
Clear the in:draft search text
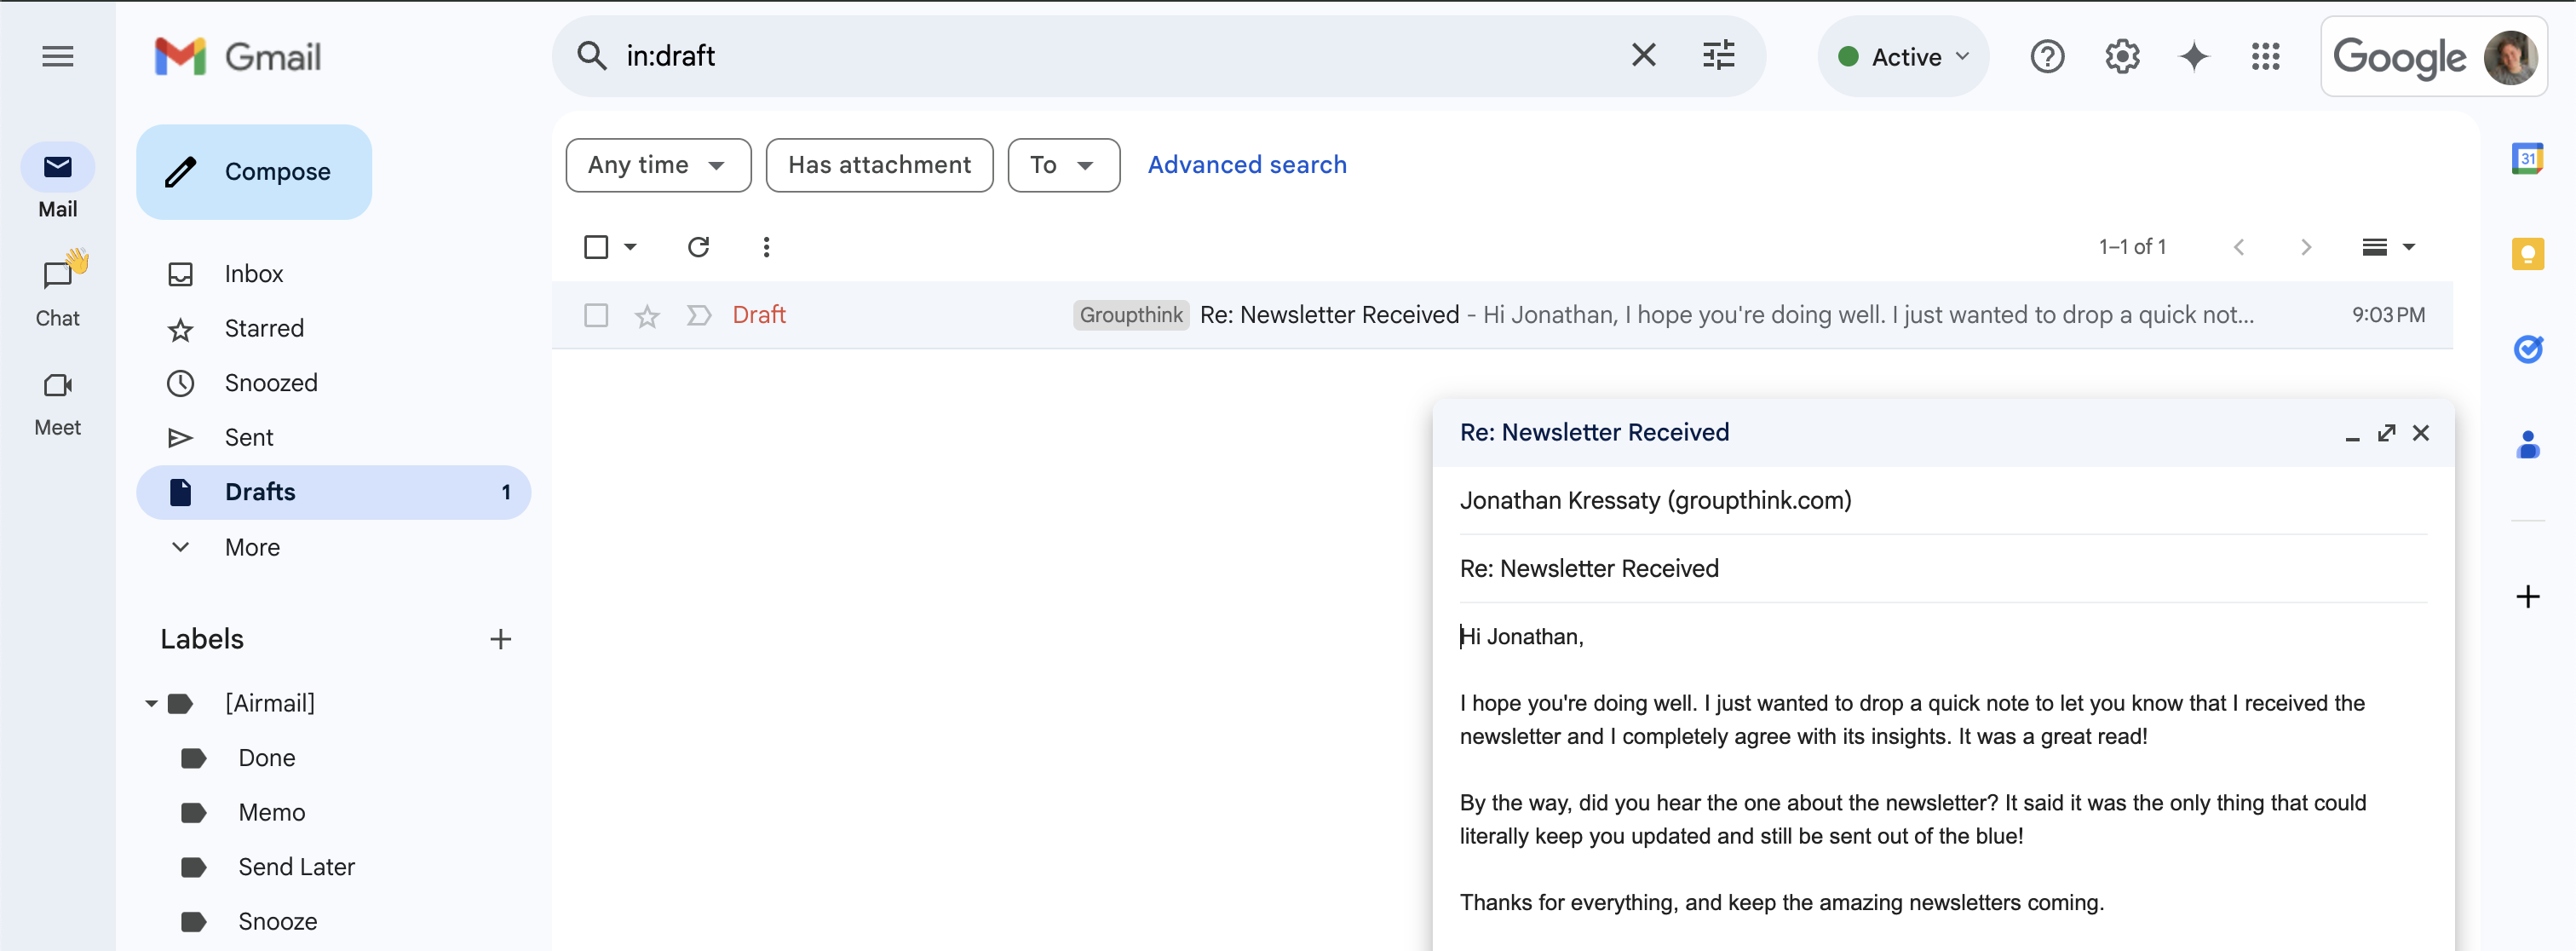tap(1643, 55)
